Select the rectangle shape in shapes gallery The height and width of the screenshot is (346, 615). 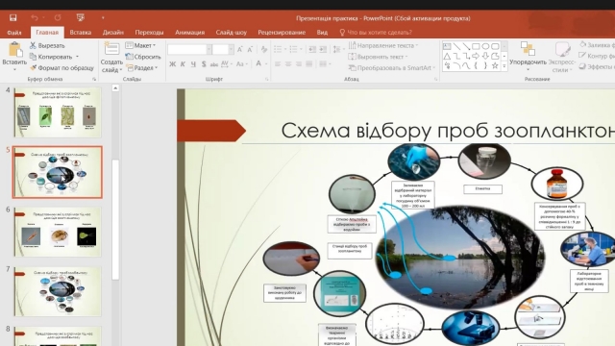(x=476, y=46)
